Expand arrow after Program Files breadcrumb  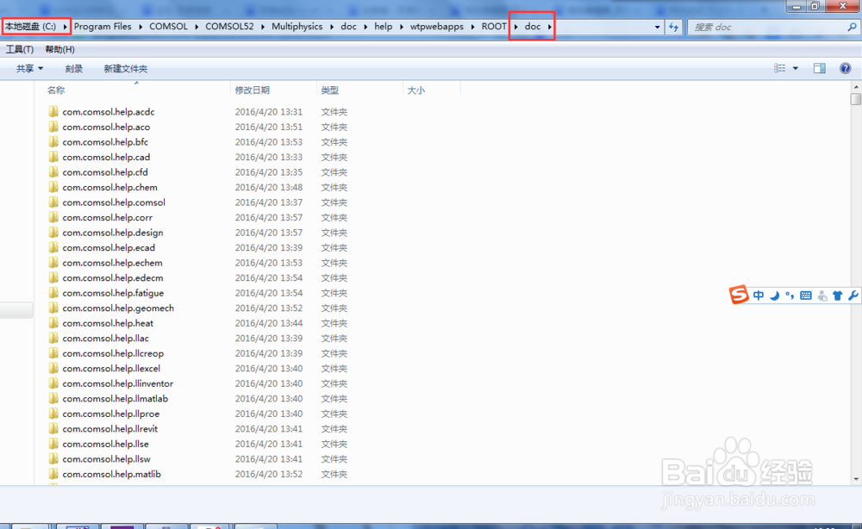141,27
